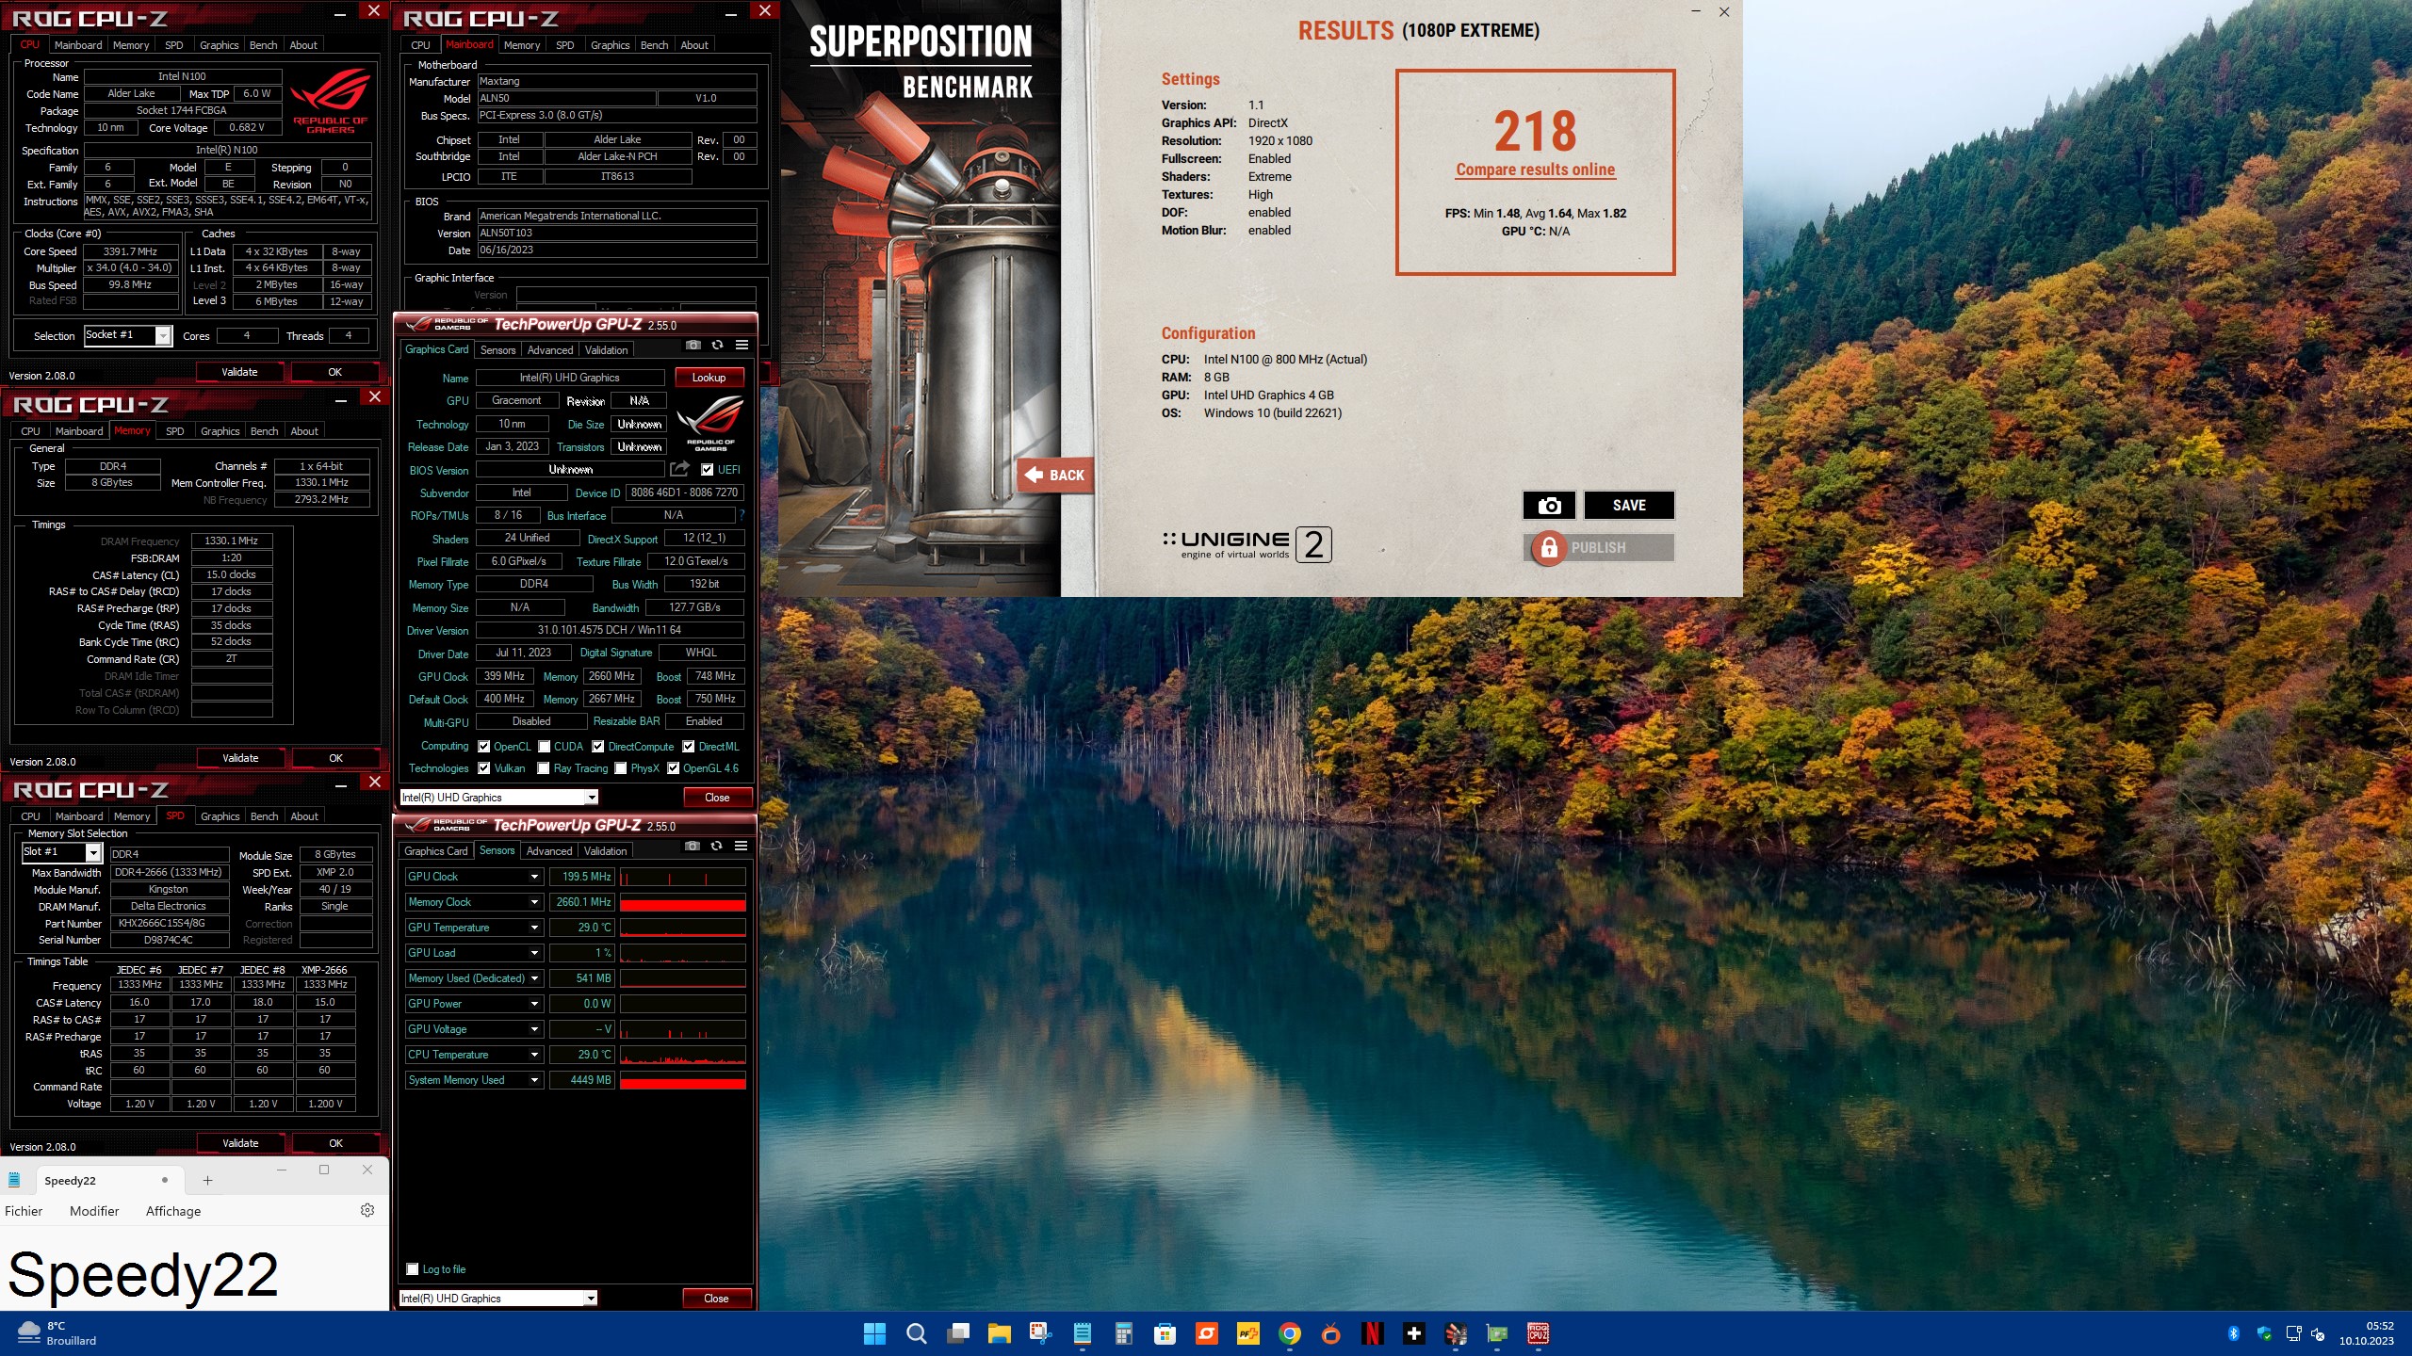The width and height of the screenshot is (2412, 1356).
Task: Click refresh icon in GPU-Z Sensors window
Action: (716, 847)
